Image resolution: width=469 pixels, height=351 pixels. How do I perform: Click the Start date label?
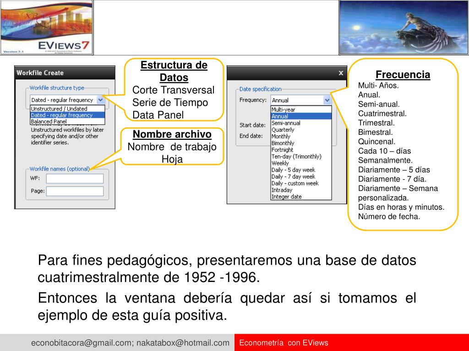pyautogui.click(x=252, y=125)
